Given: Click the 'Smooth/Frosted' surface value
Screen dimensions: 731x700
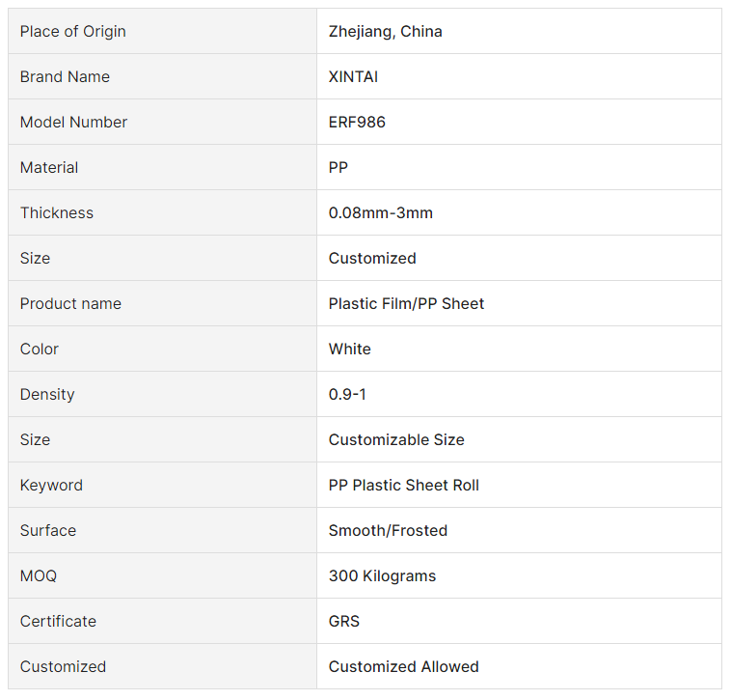Looking at the screenshot, I should tap(388, 531).
